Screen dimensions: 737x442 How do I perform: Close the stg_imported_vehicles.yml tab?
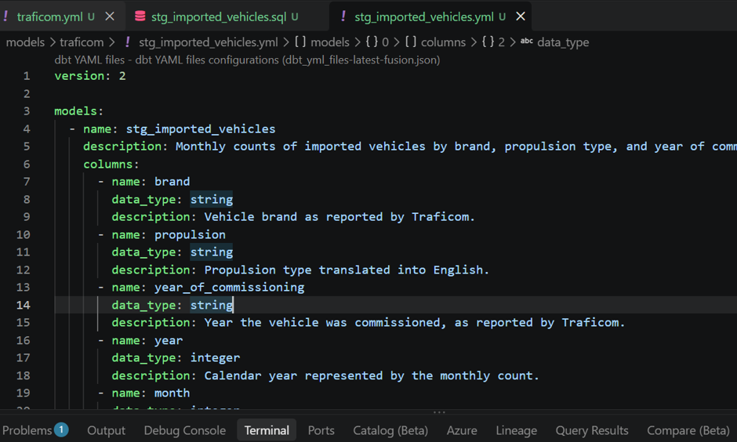(521, 16)
